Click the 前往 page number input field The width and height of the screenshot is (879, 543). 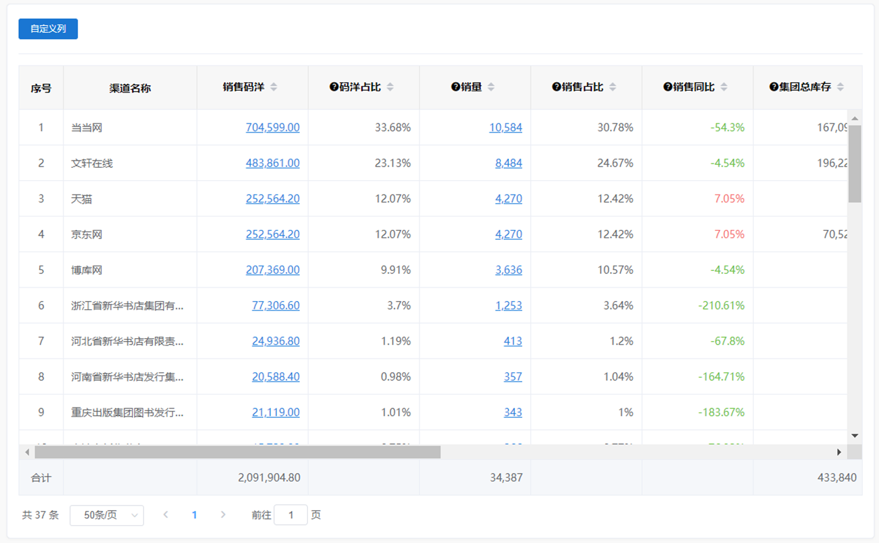(x=290, y=515)
